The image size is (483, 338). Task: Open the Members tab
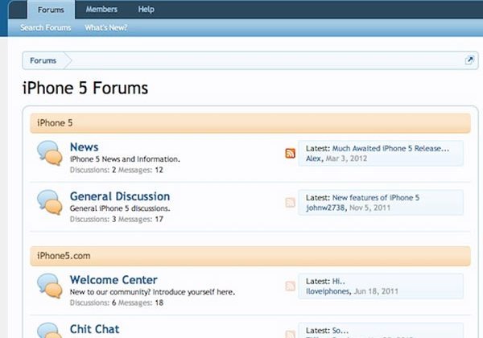pyautogui.click(x=101, y=10)
